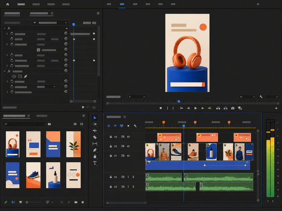This screenshot has width=282, height=211.
Task: Open the sort icons dropdown in project panel
Action: point(49,202)
